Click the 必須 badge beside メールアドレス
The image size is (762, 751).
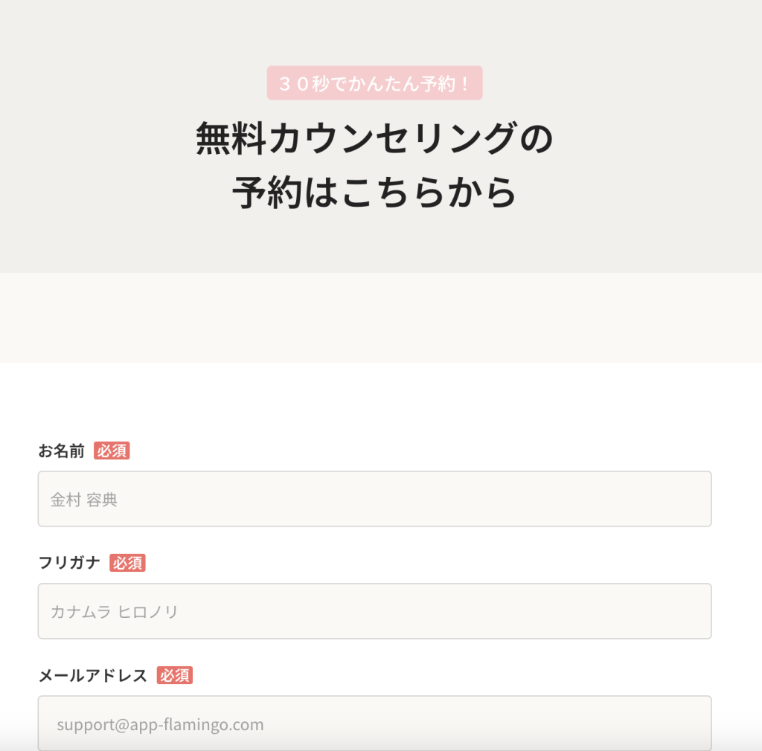coord(175,675)
